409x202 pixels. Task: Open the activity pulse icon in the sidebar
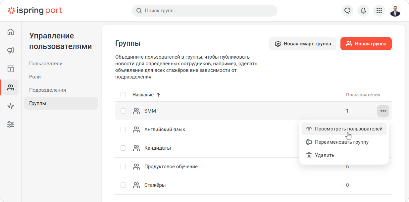coord(11,106)
